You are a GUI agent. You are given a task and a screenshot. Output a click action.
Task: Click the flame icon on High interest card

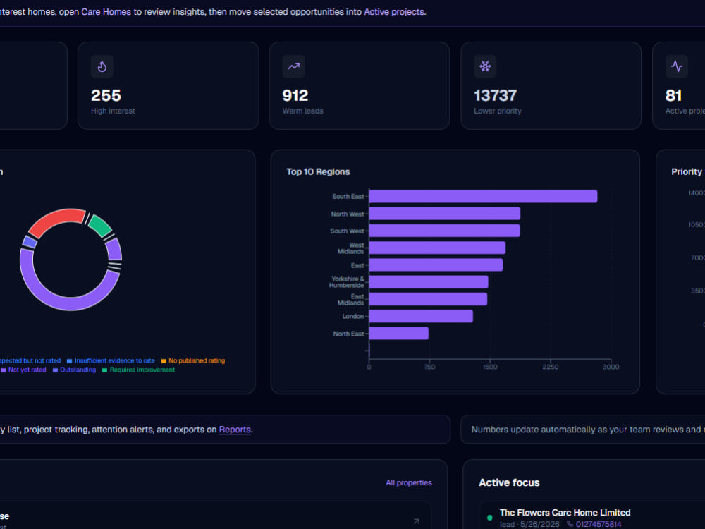pos(102,66)
